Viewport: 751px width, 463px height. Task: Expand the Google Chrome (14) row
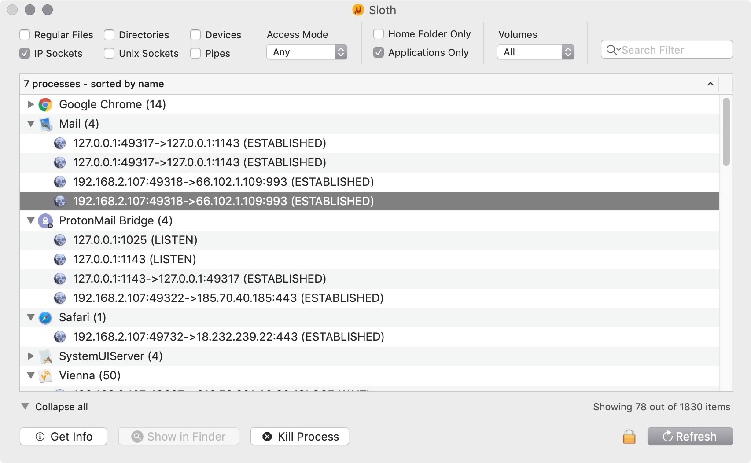click(30, 104)
